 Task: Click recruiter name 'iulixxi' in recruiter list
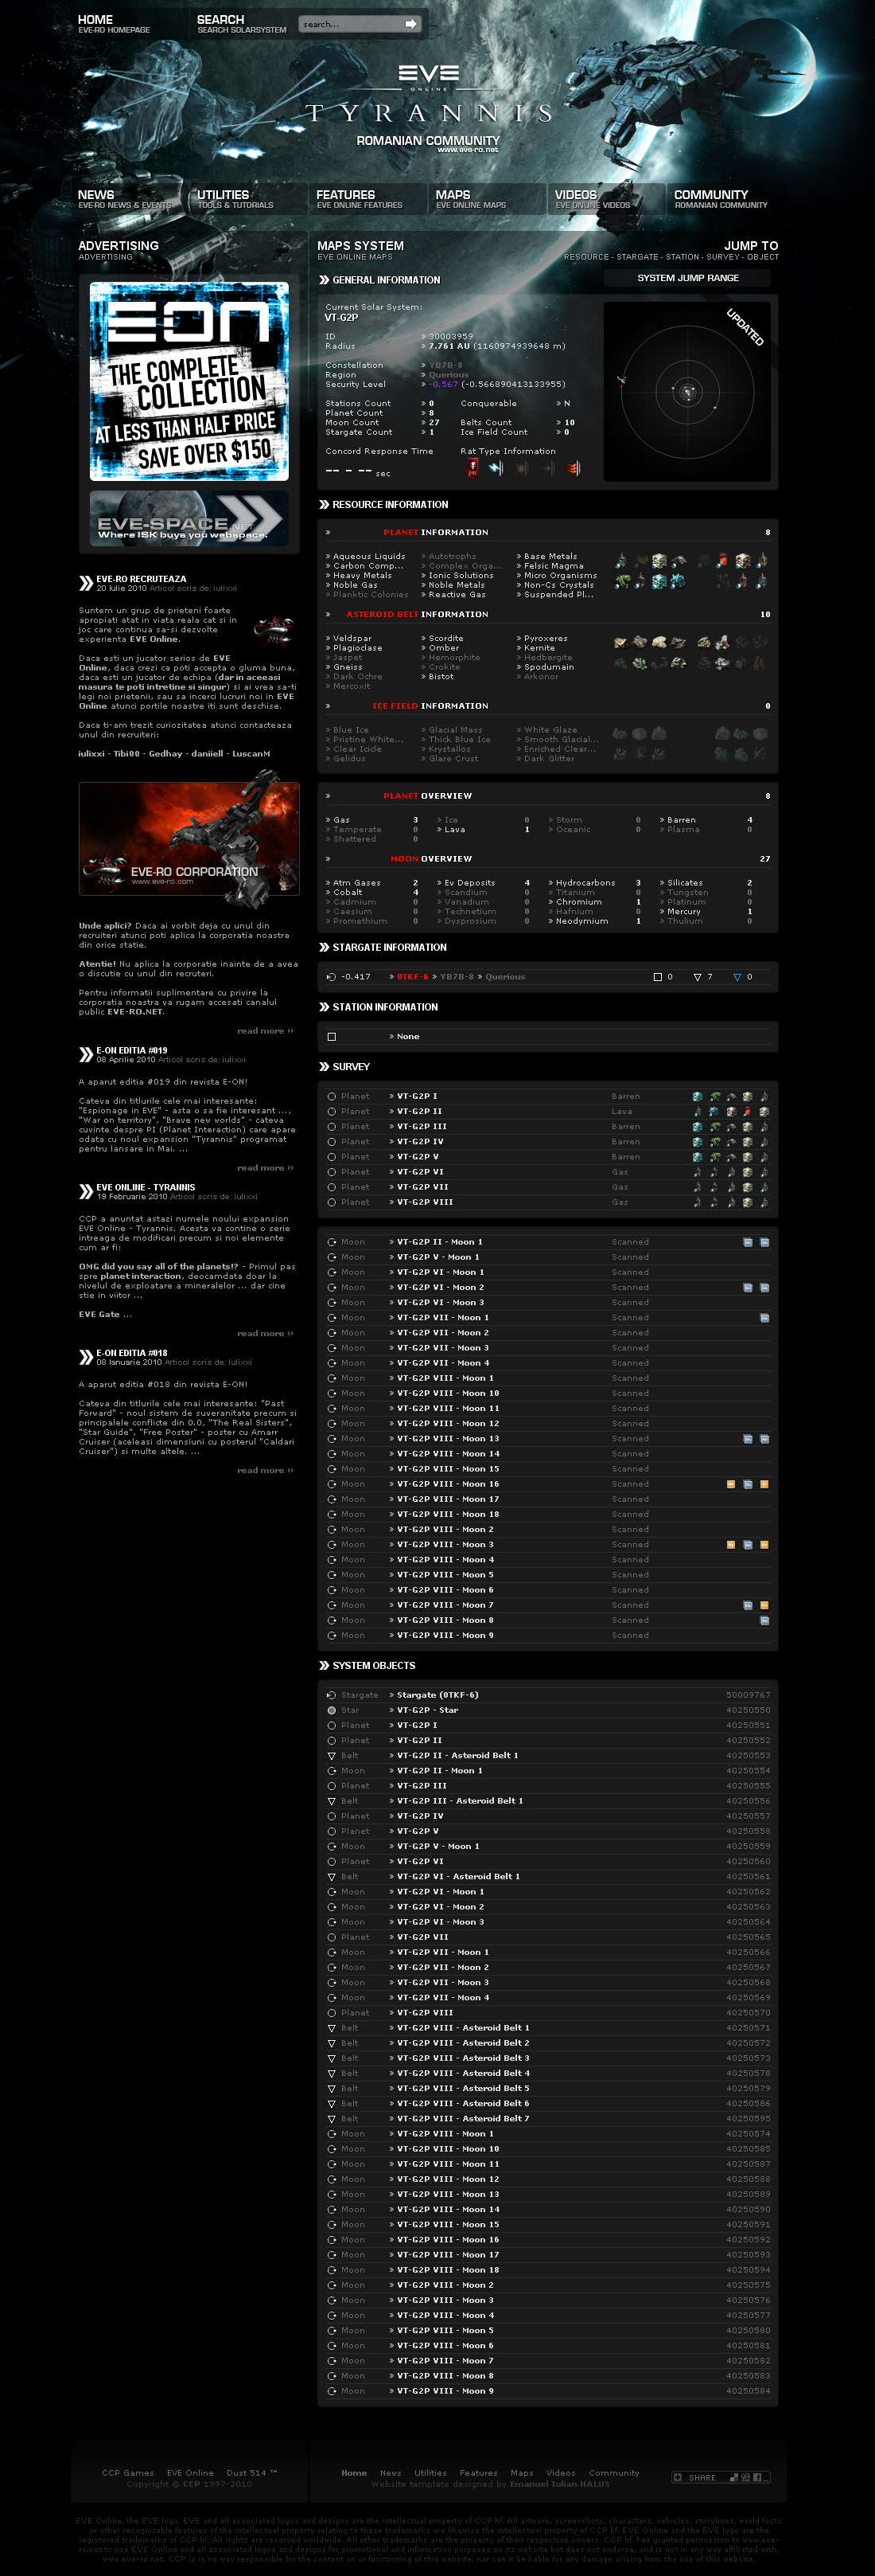tap(92, 754)
